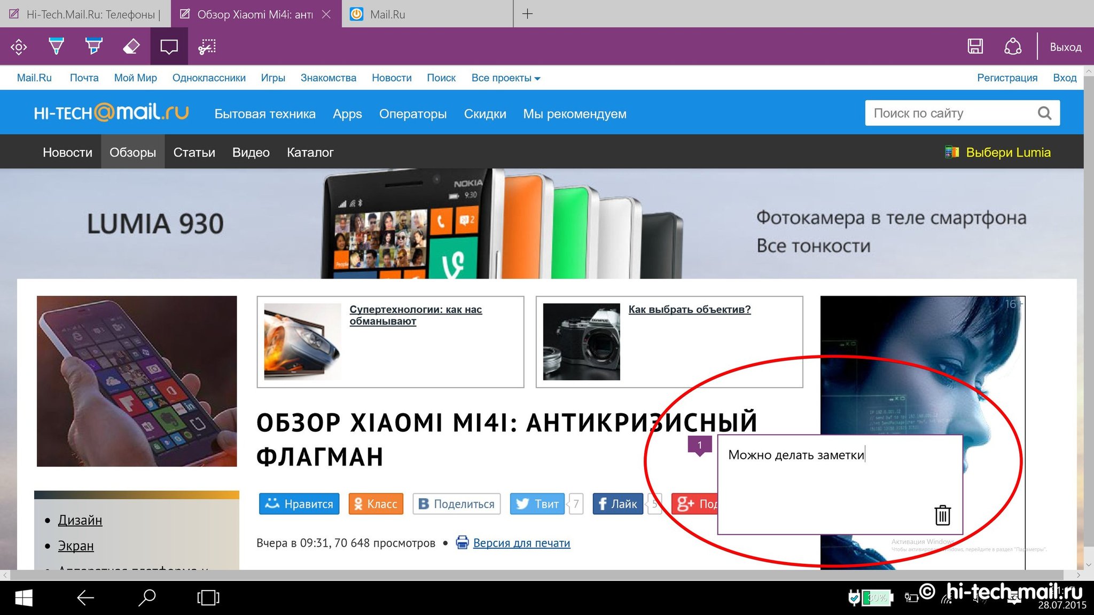Click the horizontal scrollbar track
The image size is (1094, 615).
pos(537,575)
